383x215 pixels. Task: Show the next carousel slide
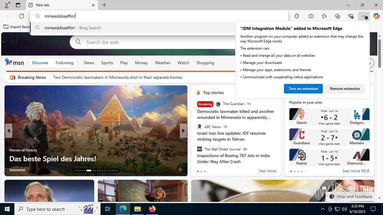[183, 131]
